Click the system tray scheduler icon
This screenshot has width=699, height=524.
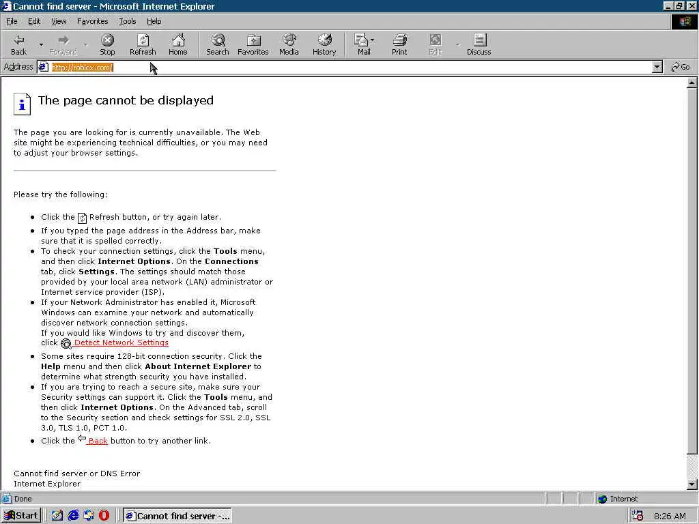click(638, 516)
